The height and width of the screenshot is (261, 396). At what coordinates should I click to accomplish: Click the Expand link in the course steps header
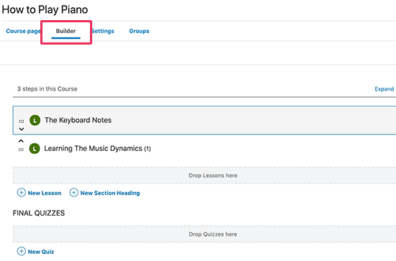click(385, 89)
